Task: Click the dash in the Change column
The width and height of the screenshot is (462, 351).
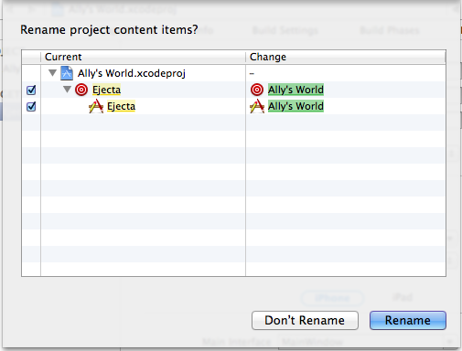Action: click(x=252, y=73)
